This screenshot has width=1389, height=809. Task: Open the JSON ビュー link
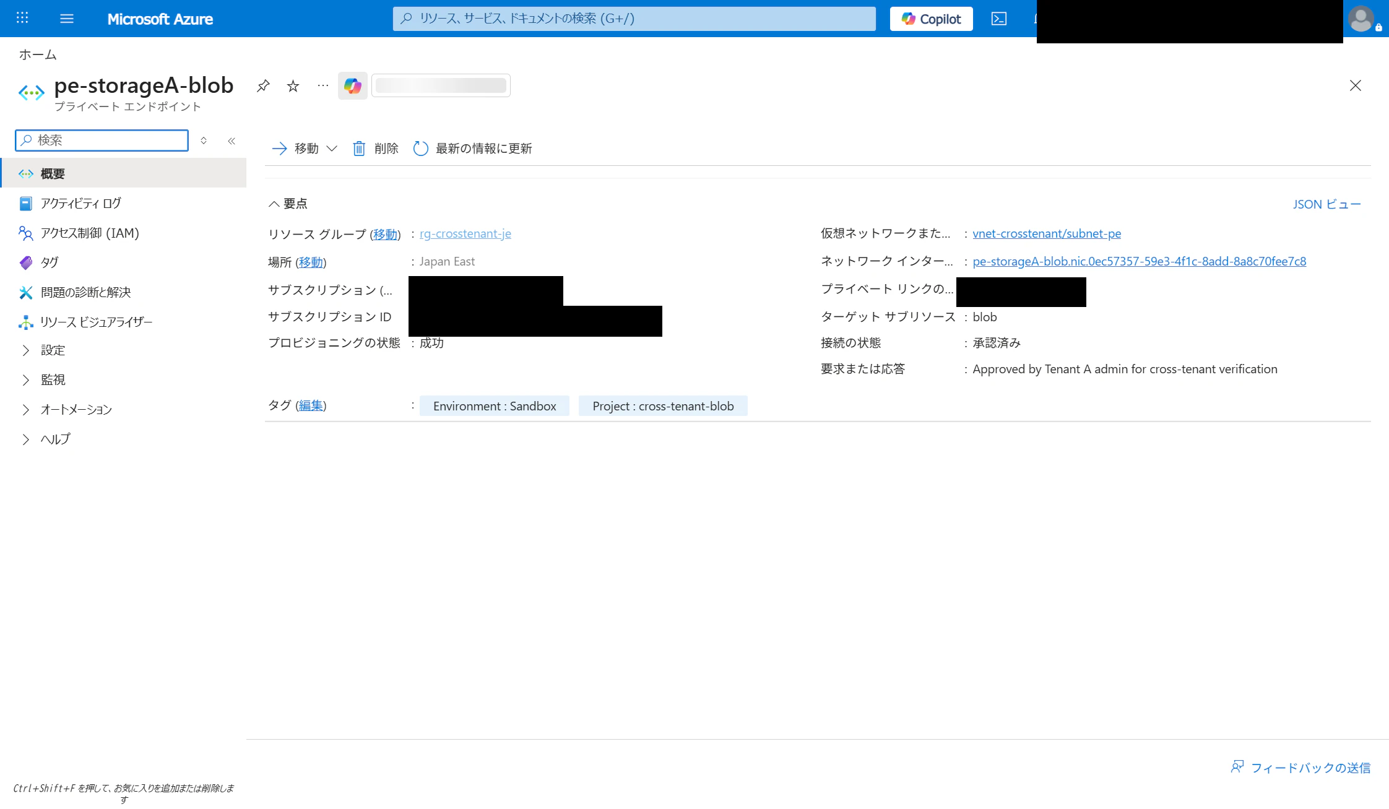(x=1326, y=204)
